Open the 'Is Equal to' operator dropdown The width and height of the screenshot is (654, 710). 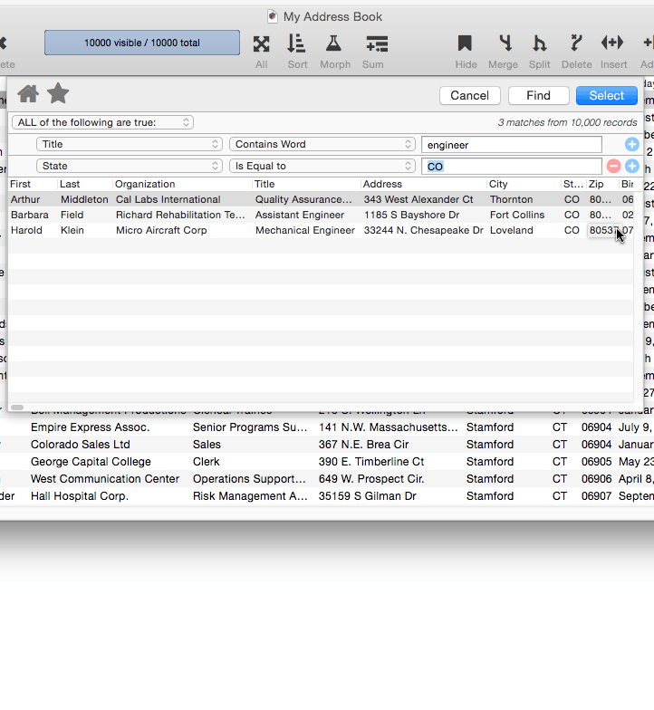point(322,167)
